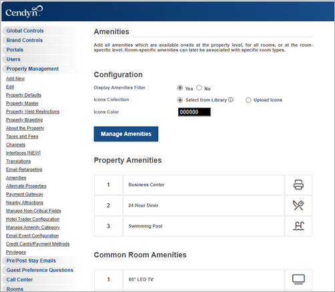This screenshot has width=335, height=292.
Task: Click the Business Center printer icon
Action: (x=298, y=185)
